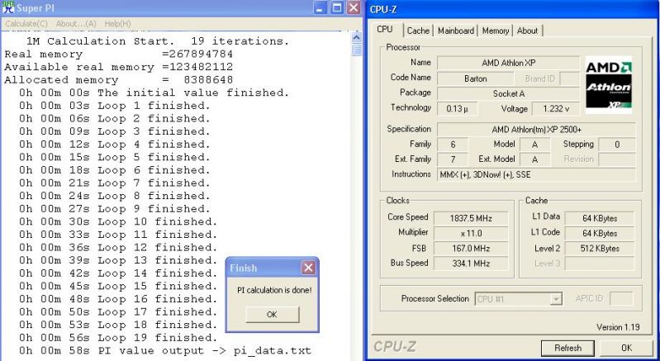
Task: Maximize the Super PI window
Action: coord(337,7)
